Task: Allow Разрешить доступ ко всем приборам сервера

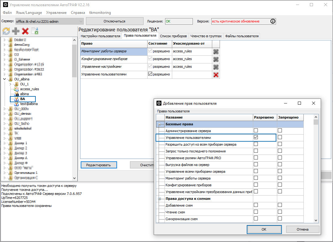Action: [256, 144]
